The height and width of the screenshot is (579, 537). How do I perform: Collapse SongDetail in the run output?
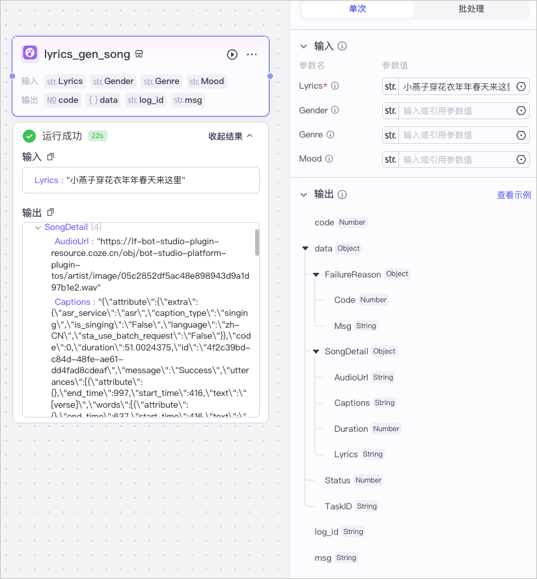pyautogui.click(x=38, y=227)
